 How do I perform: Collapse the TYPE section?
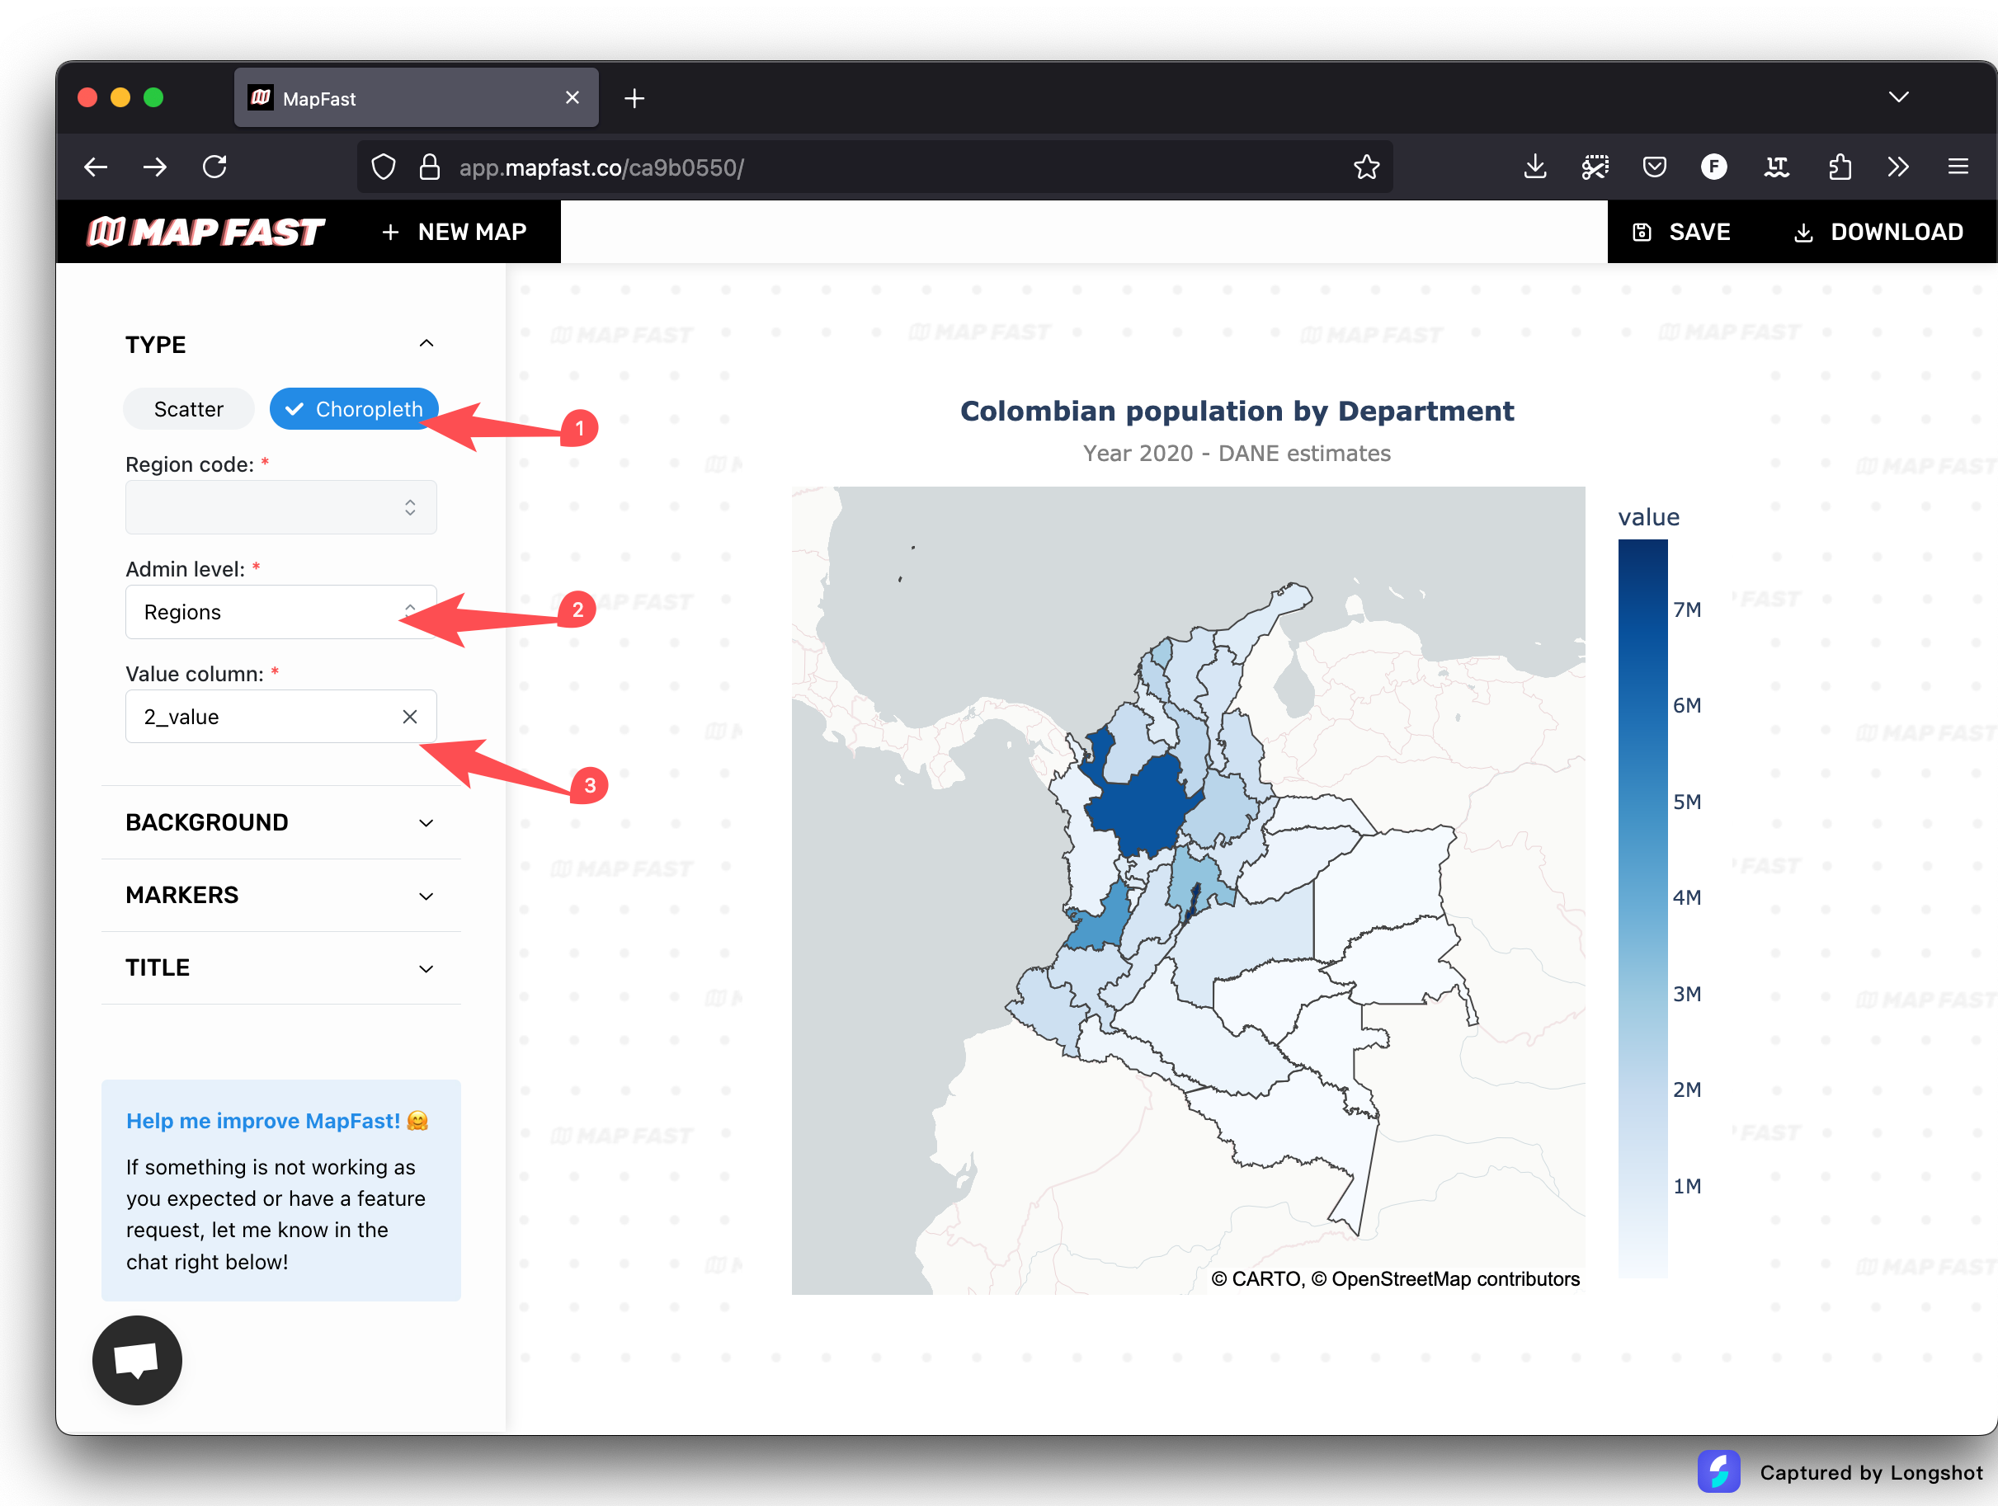426,344
